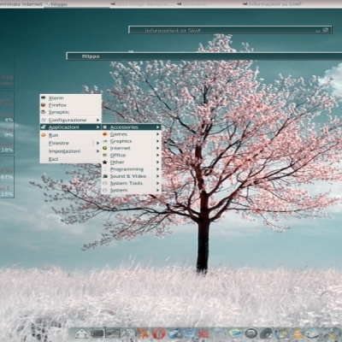This screenshot has width=342, height=342.
Task: Click the pictures stack icon in the dock
Action: click(236, 333)
